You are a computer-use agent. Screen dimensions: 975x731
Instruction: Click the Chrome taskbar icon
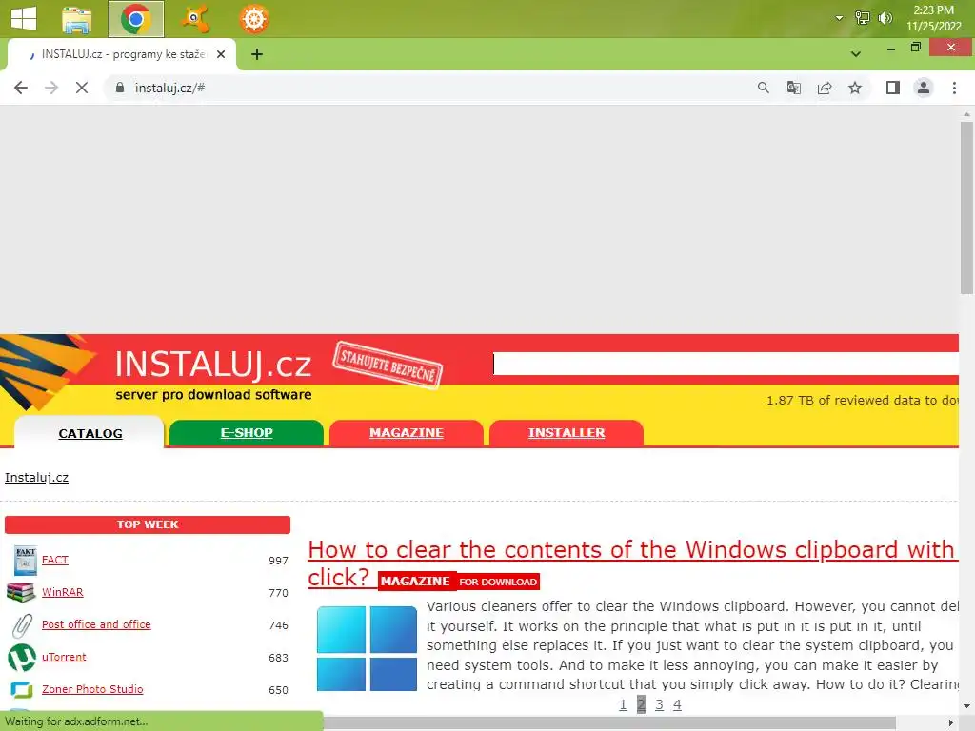136,19
